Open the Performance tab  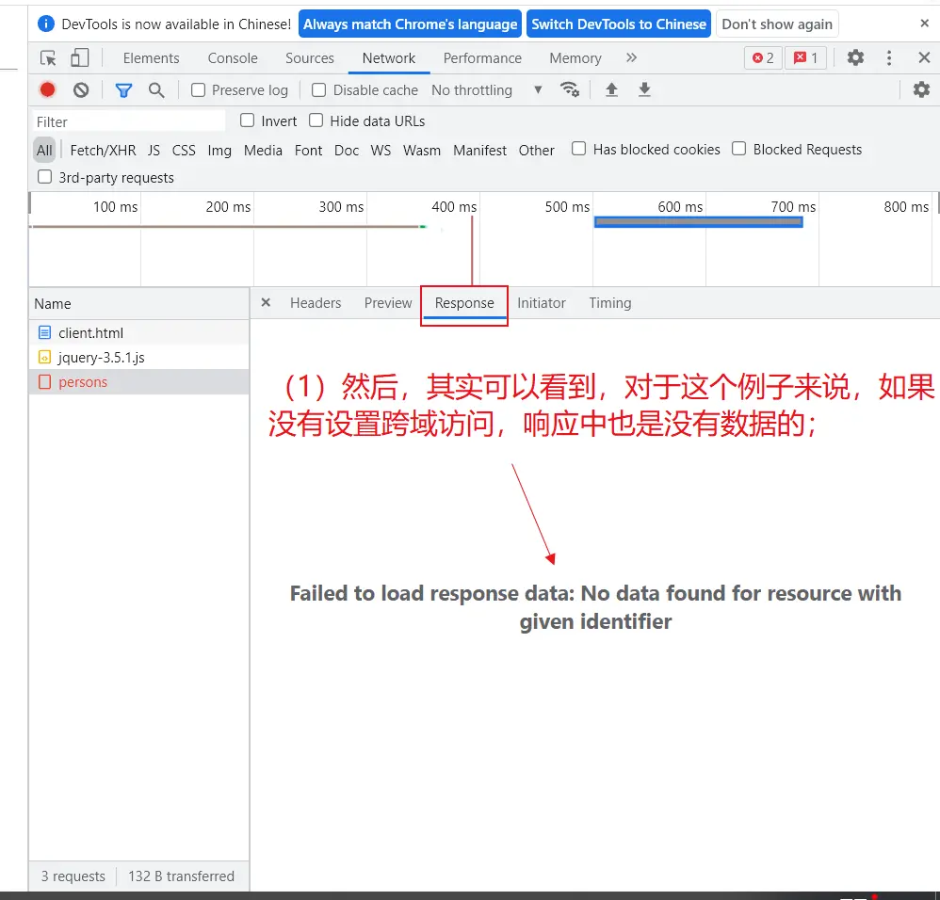482,58
